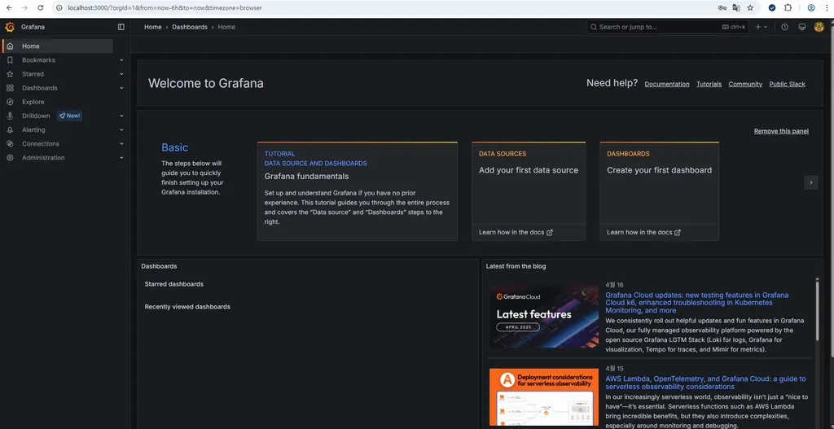The width and height of the screenshot is (834, 429).
Task: Reload the page with the browser refresh icon
Action: tap(41, 8)
